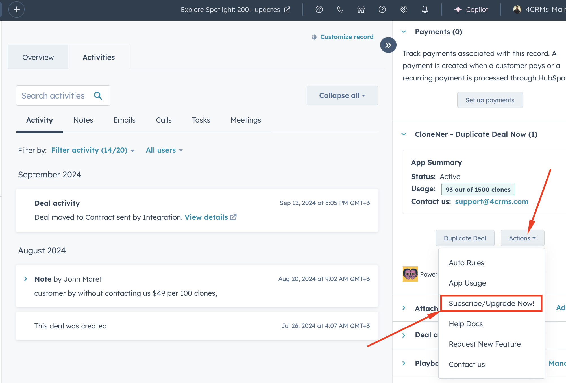The image size is (566, 383).
Task: Open the 4CRMs account menu avatar
Action: pyautogui.click(x=517, y=10)
